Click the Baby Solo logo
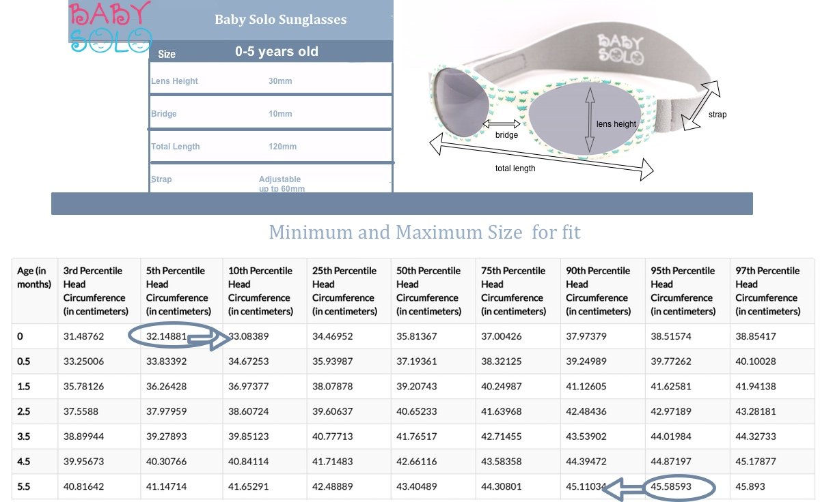This screenshot has height=502, width=820. coord(110,27)
